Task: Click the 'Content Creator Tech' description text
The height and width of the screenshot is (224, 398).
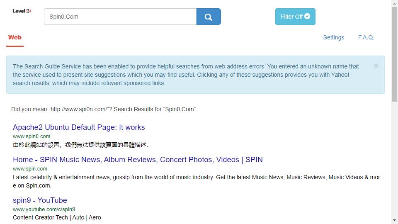Action: point(57,218)
